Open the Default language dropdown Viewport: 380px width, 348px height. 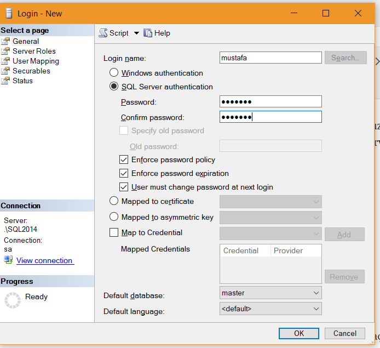click(x=270, y=309)
